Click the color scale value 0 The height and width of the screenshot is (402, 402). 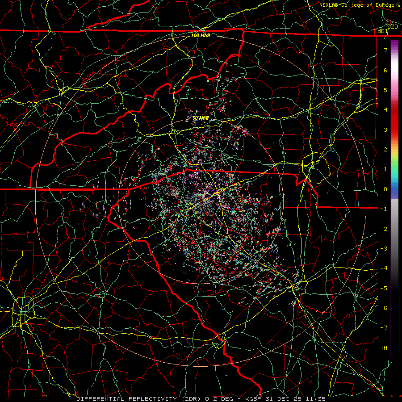point(385,189)
